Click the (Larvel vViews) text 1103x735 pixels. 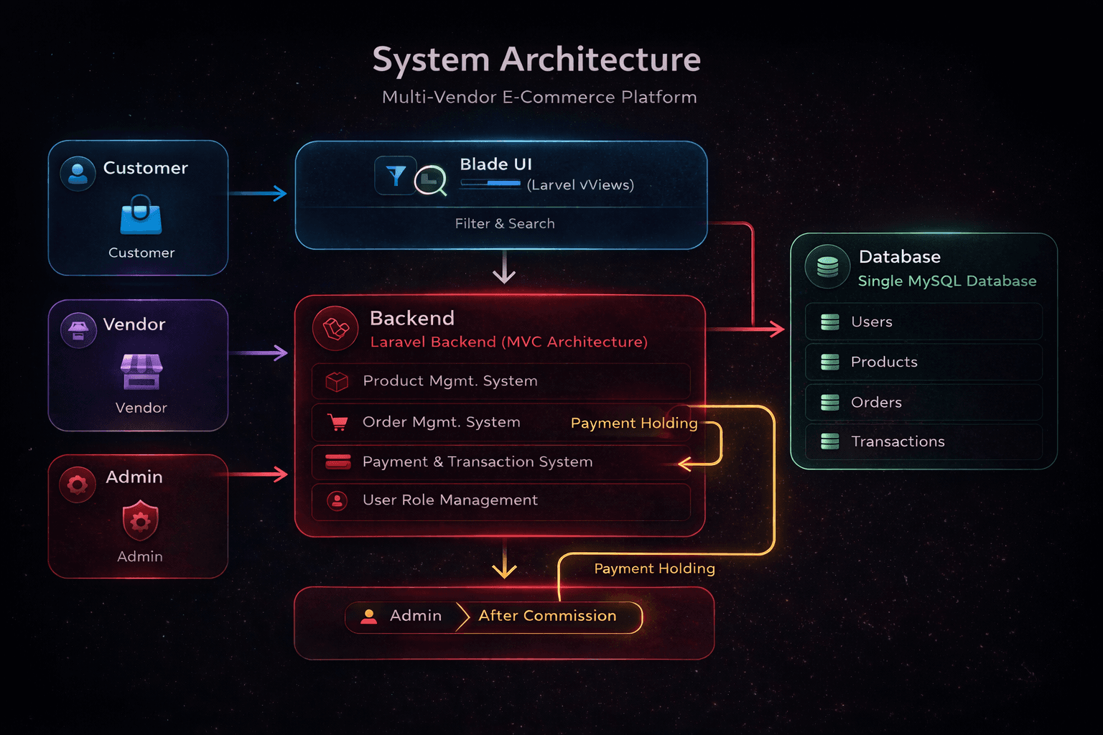(580, 185)
